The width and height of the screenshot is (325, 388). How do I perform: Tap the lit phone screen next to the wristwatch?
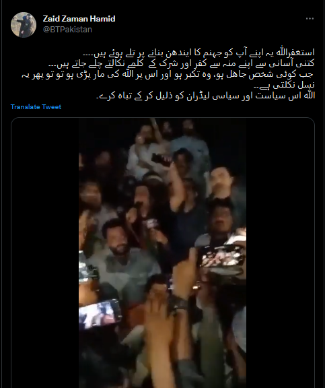(x=223, y=257)
